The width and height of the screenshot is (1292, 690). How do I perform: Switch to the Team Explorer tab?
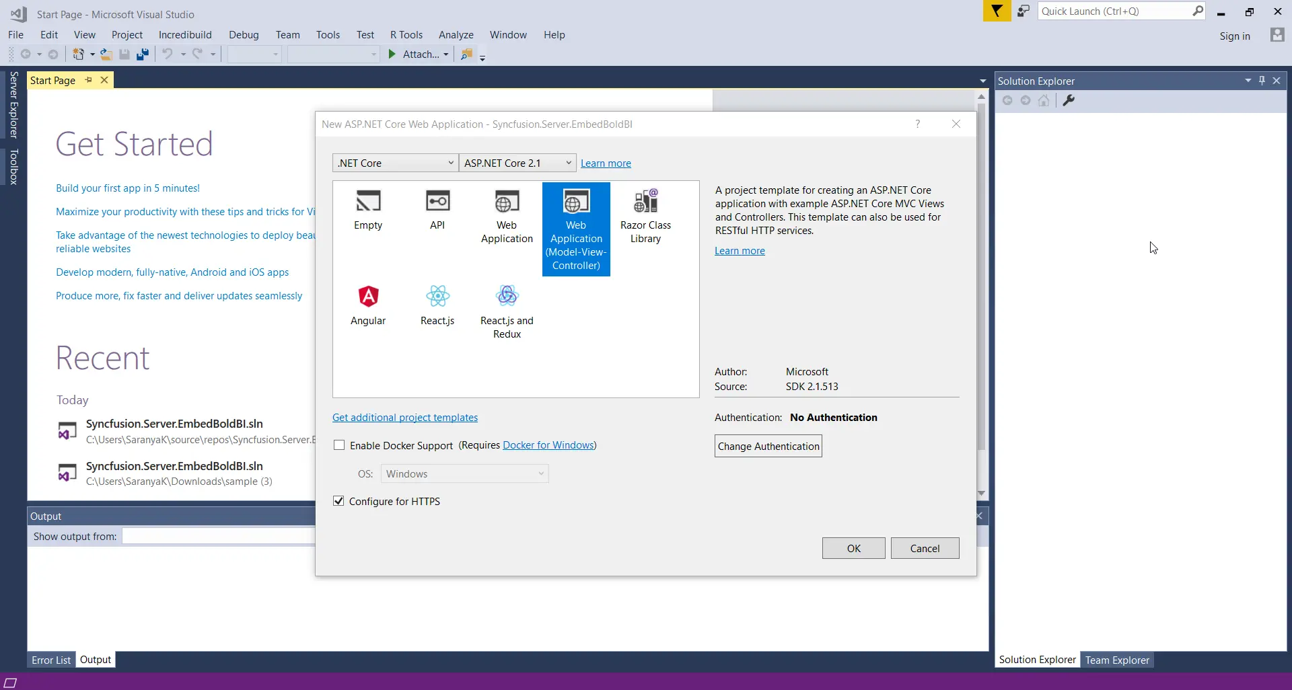point(1117,660)
